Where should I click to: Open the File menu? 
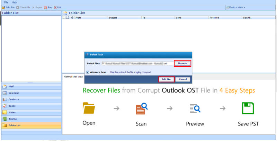6,2
